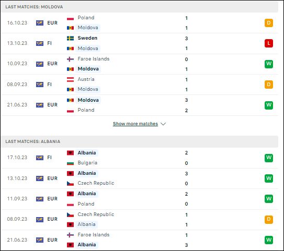Click the red loss badge for Sweden match
The width and height of the screenshot is (284, 251).
pos(269,43)
